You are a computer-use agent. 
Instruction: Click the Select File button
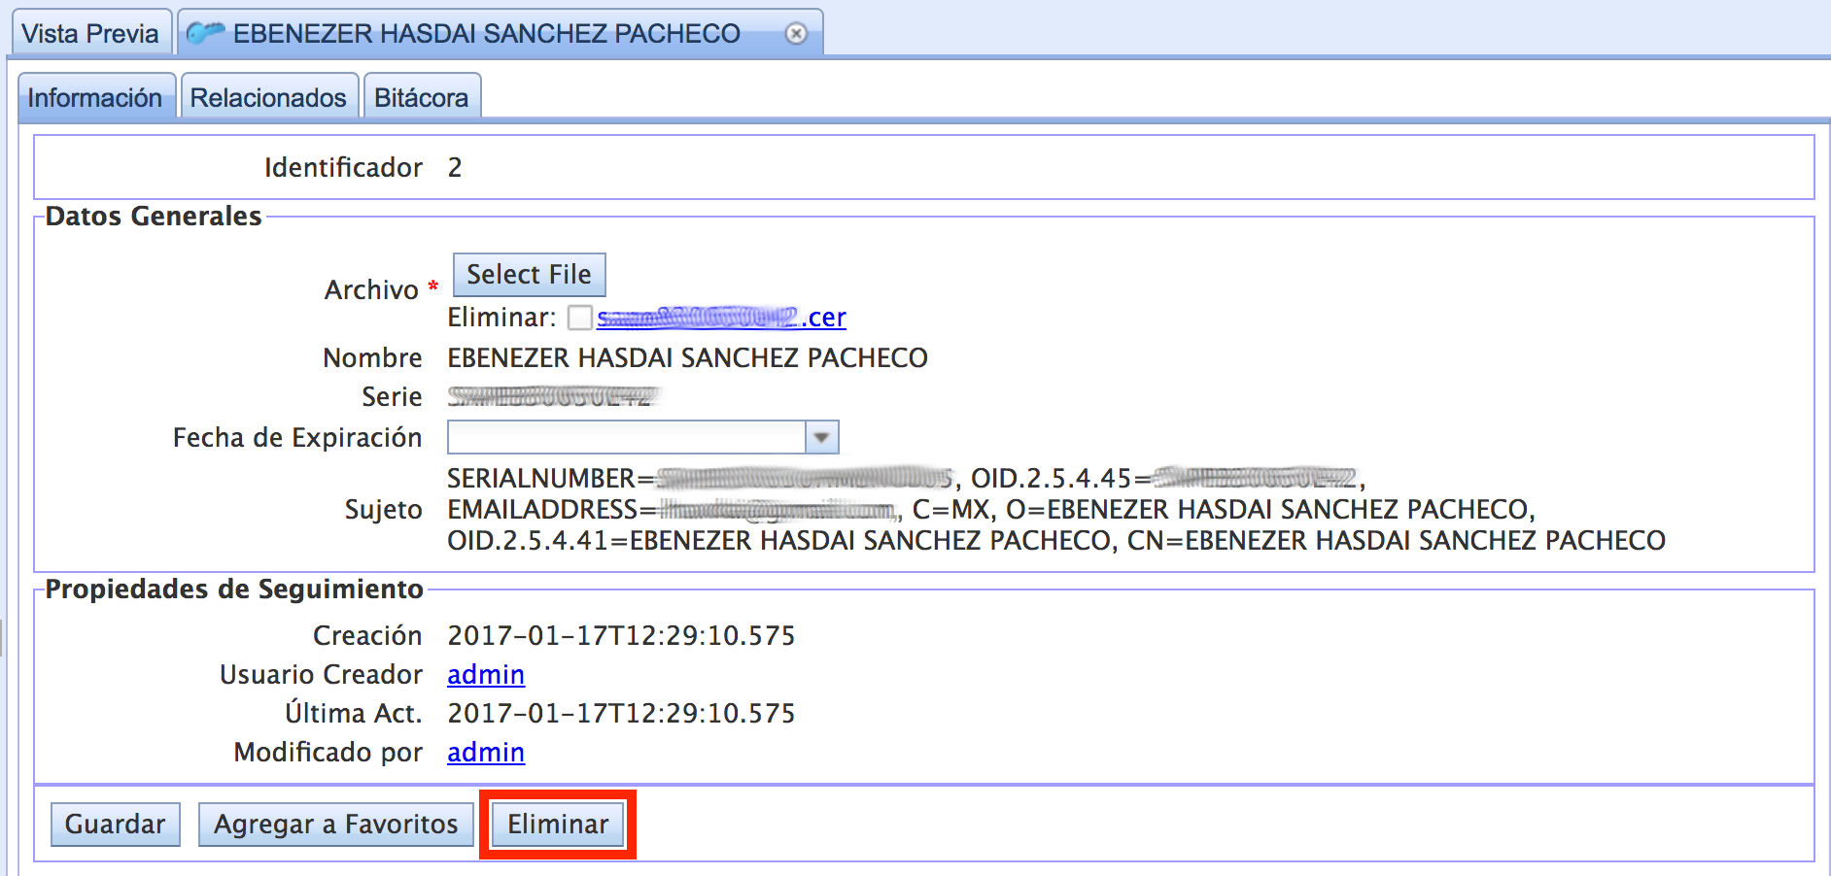click(x=529, y=275)
